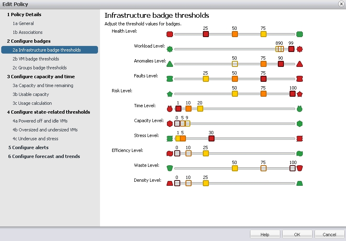
Task: Click the red Faults badge icon
Action: pyautogui.click(x=300, y=79)
